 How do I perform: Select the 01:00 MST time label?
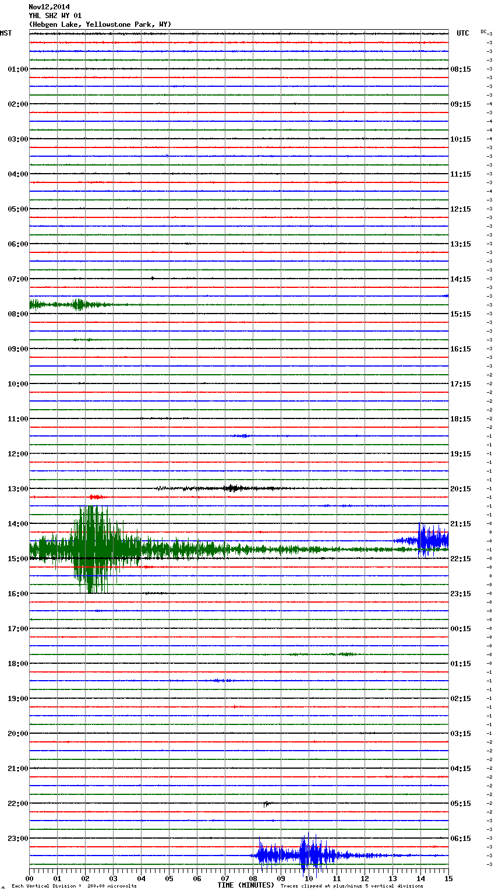pyautogui.click(x=17, y=69)
